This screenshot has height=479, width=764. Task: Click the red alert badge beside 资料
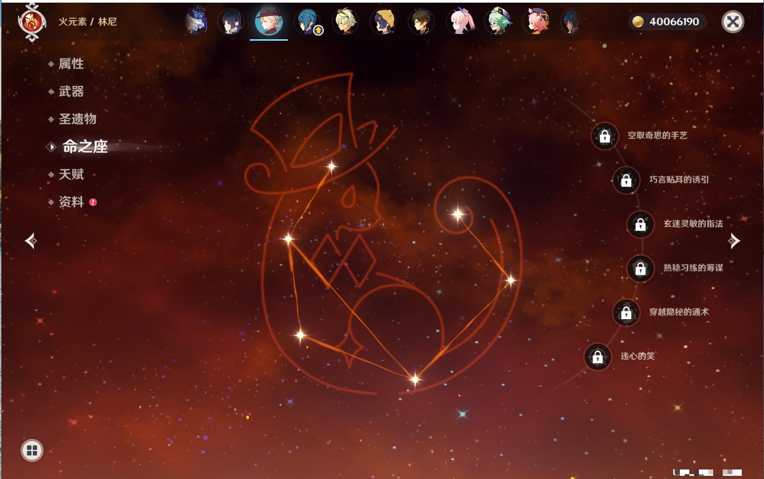[x=93, y=202]
